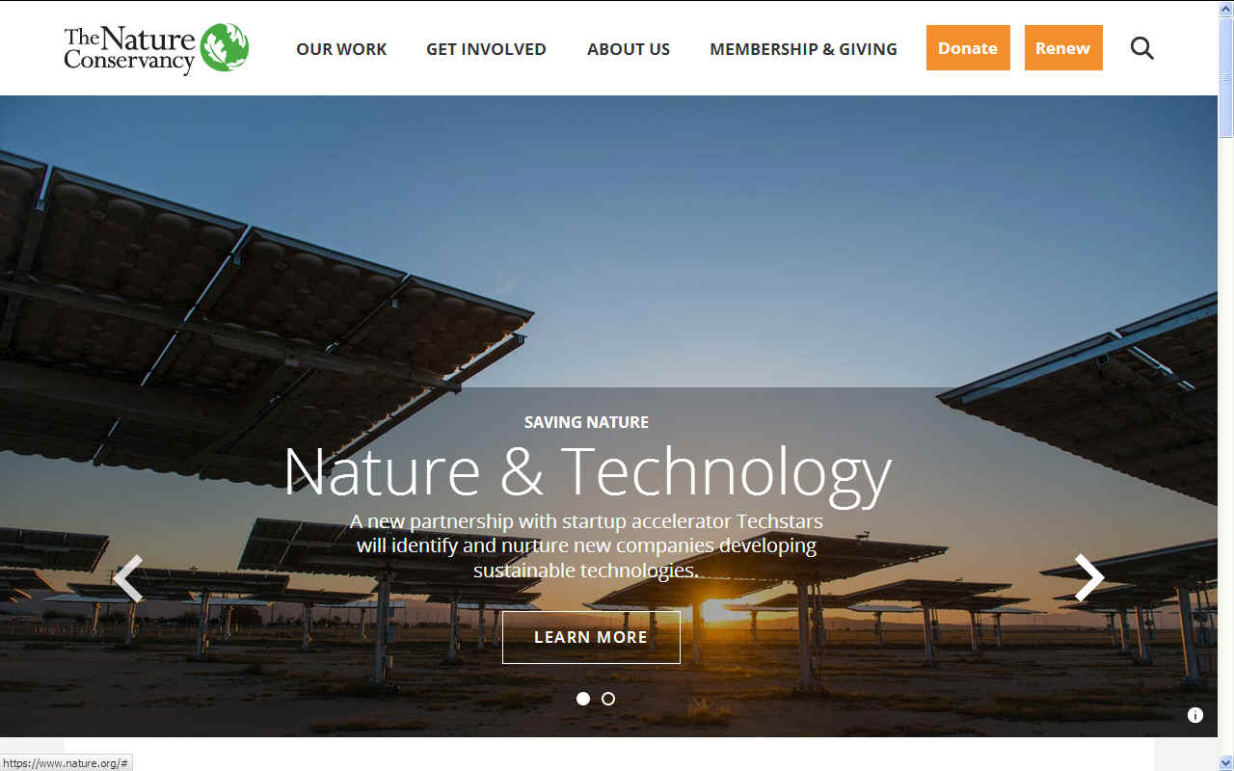Click the Saving Nature label
The height and width of the screenshot is (771, 1234).
point(586,422)
